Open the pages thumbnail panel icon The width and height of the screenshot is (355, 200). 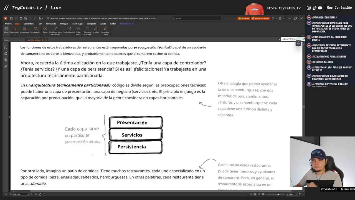click(6, 54)
